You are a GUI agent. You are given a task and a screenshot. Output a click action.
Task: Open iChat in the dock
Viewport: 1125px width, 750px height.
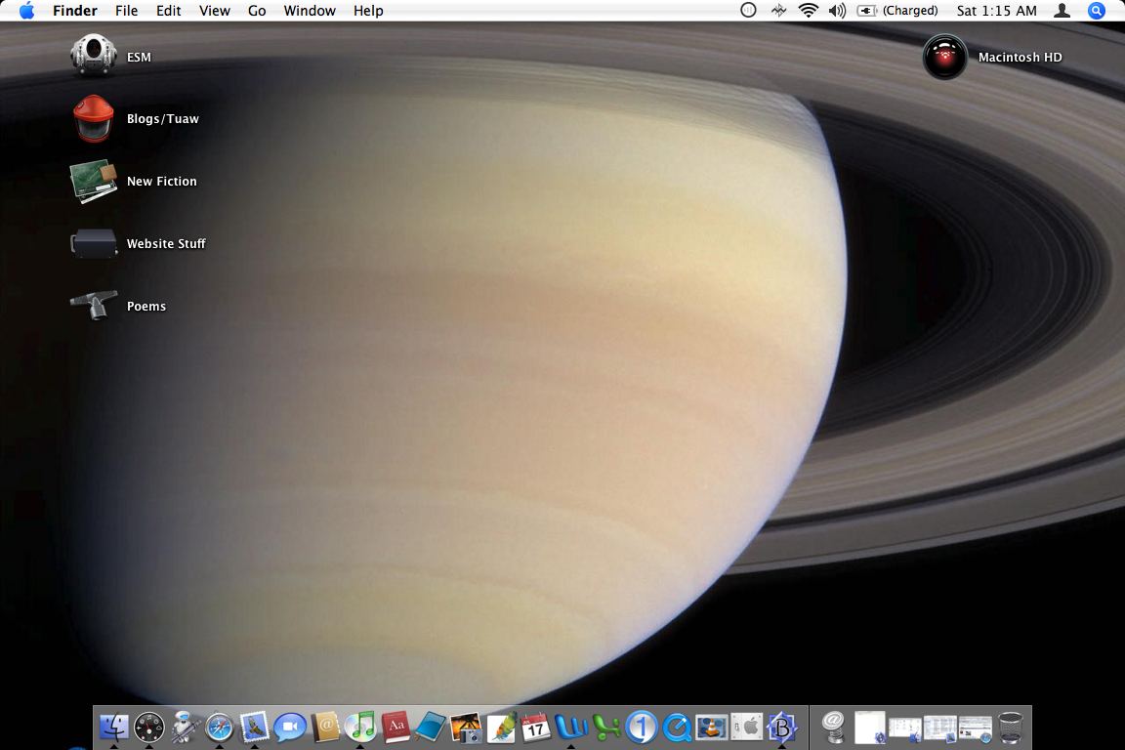(x=290, y=727)
